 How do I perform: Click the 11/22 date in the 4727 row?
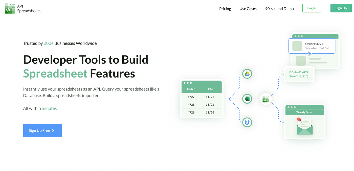210,97
